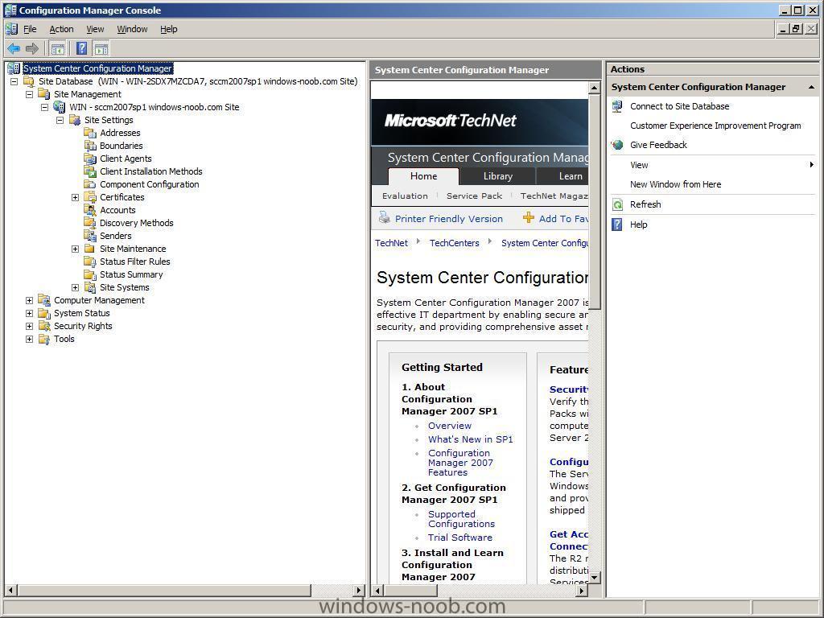Viewport: 824px width, 618px height.
Task: Click the Security Rights node icon
Action: click(44, 326)
